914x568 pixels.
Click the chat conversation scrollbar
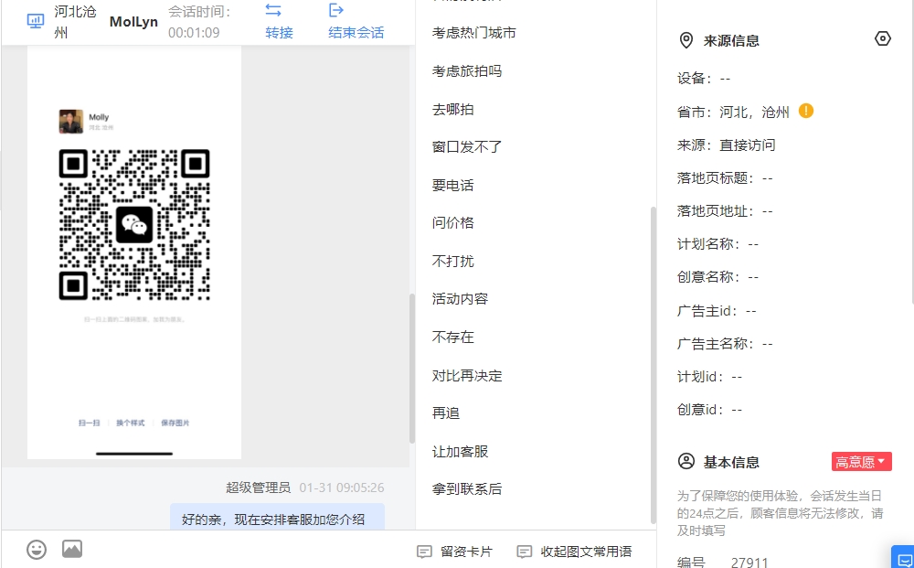coord(412,368)
